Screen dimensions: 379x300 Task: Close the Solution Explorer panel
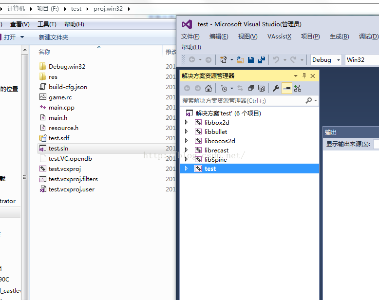pyautogui.click(x=313, y=76)
